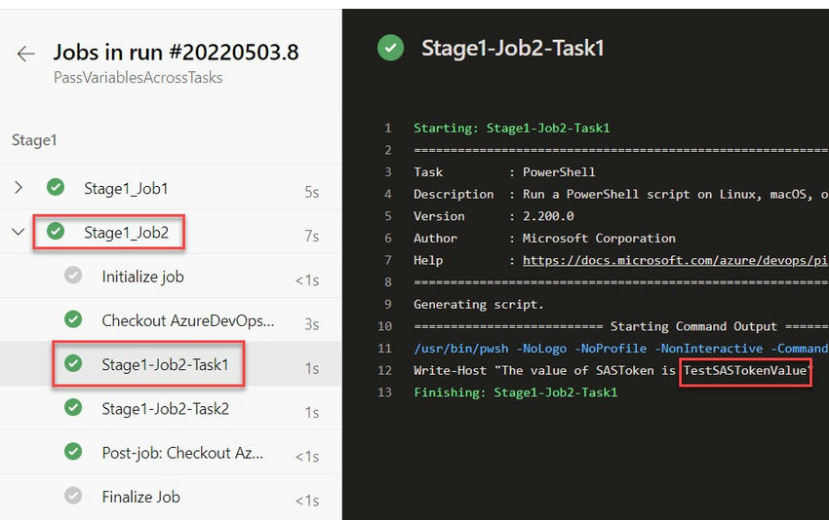Click the gray icon beside Finalize Job
The width and height of the screenshot is (829, 520).
pyautogui.click(x=73, y=496)
